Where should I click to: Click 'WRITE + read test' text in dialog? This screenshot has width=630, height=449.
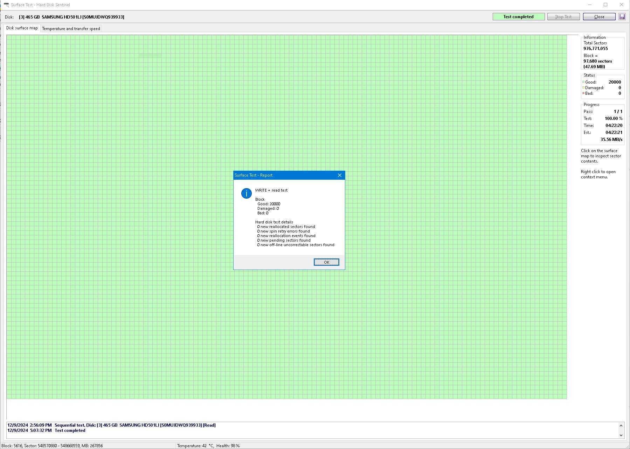point(271,190)
